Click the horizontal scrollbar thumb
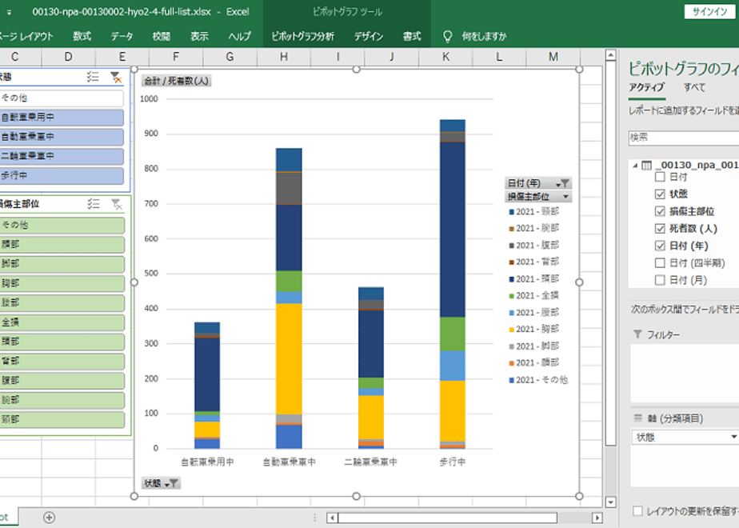739x528 pixels. 447,518
